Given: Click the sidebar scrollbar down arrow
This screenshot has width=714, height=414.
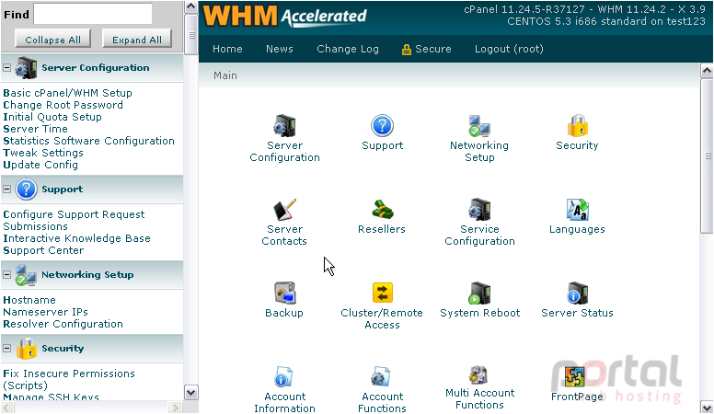Looking at the screenshot, I should coord(190,392).
